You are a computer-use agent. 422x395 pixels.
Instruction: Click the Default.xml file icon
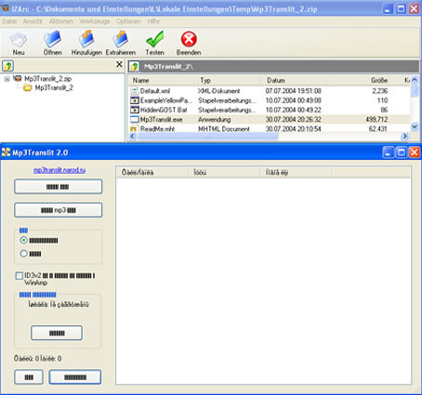(x=135, y=91)
